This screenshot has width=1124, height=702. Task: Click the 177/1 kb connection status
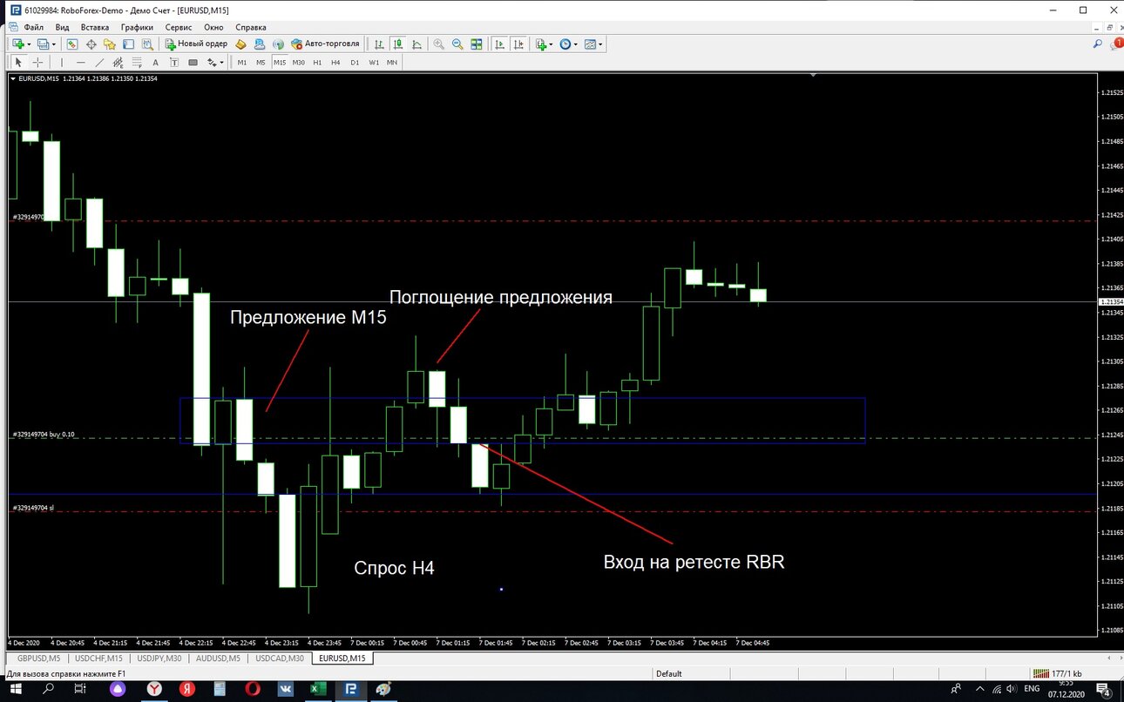click(x=1056, y=673)
